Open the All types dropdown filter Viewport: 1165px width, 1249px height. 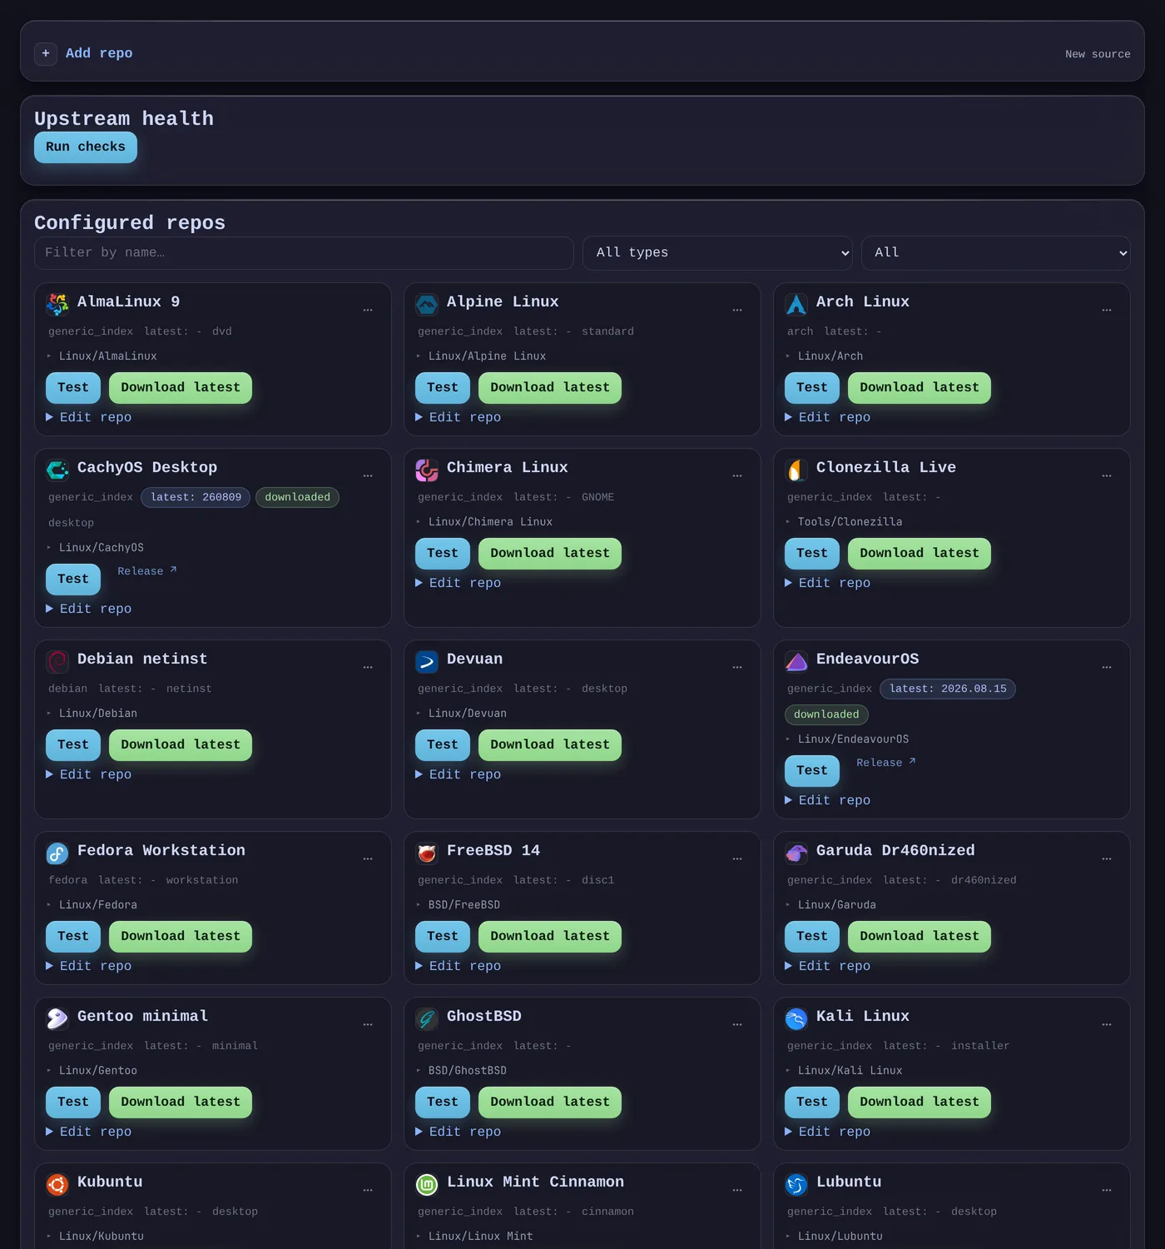click(x=718, y=253)
